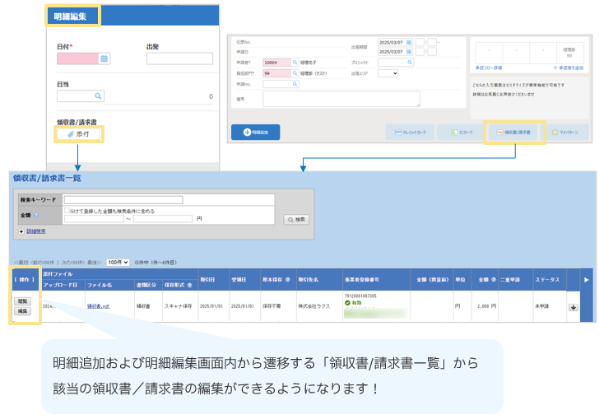Click the 検索キーワード input field
The width and height of the screenshot is (599, 419).
(123, 199)
